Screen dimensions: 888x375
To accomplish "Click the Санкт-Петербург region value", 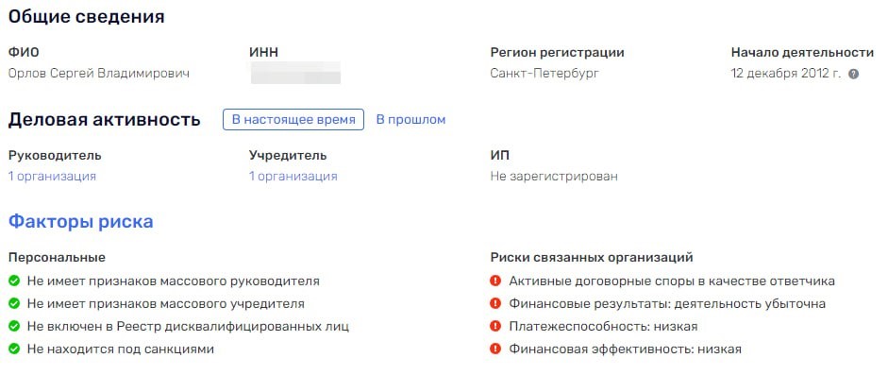I will [x=545, y=74].
